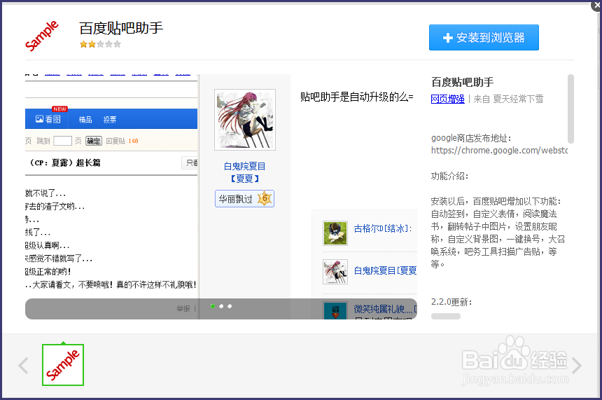This screenshot has width=602, height=400.
Task: Click the 安装以后 feature description paragraph
Action: coord(498,233)
